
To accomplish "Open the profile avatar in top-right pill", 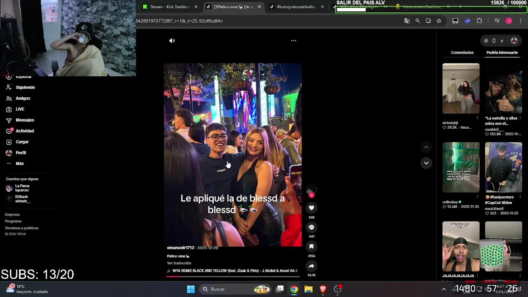I will coord(514,40).
